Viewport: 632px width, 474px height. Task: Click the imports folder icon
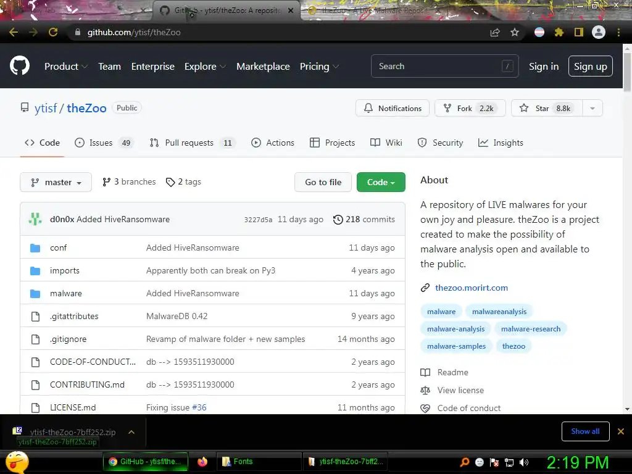pos(35,271)
